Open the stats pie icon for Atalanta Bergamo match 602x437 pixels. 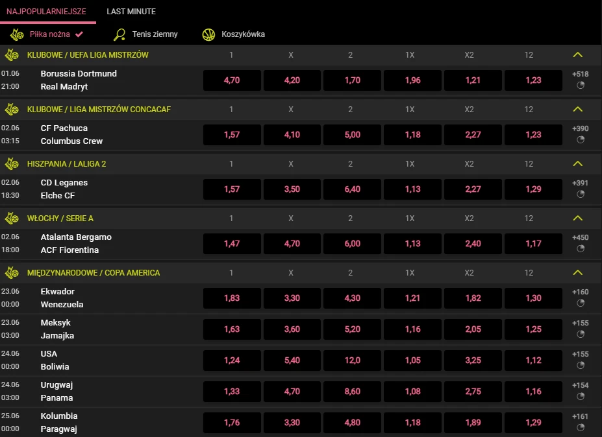[x=581, y=248]
